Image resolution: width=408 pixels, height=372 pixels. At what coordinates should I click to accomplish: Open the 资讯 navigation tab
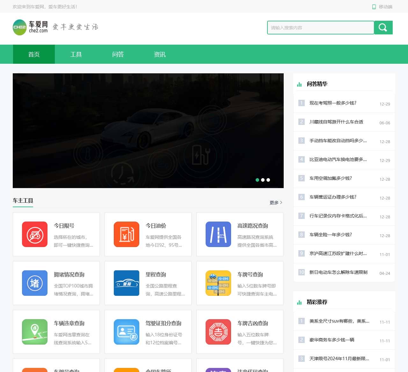pos(160,54)
